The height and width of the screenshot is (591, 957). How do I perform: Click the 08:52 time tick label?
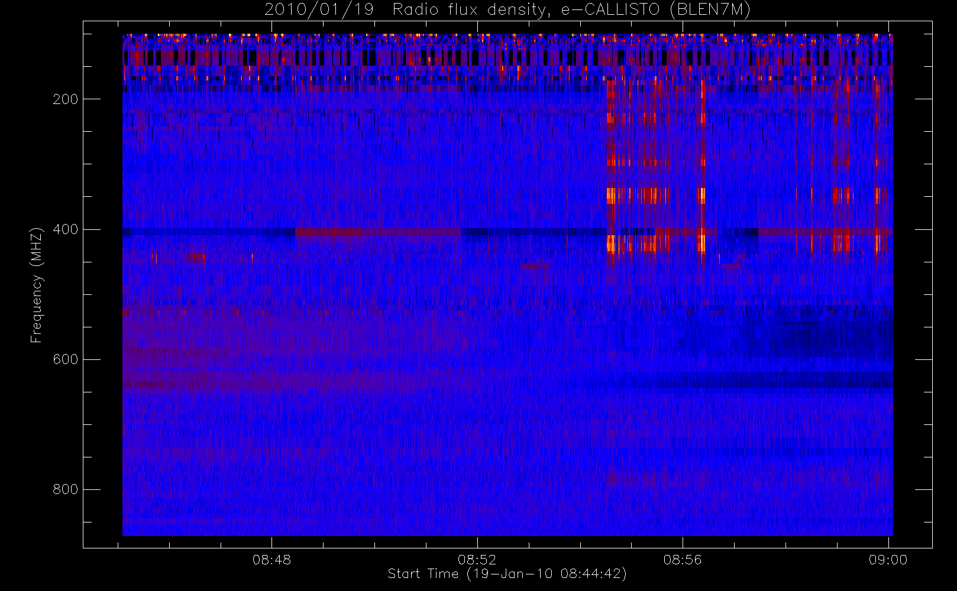click(477, 560)
